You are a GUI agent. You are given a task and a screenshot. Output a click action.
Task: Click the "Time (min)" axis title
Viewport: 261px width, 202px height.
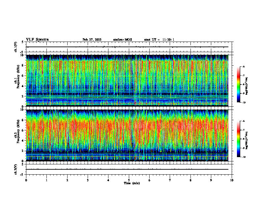132,183
